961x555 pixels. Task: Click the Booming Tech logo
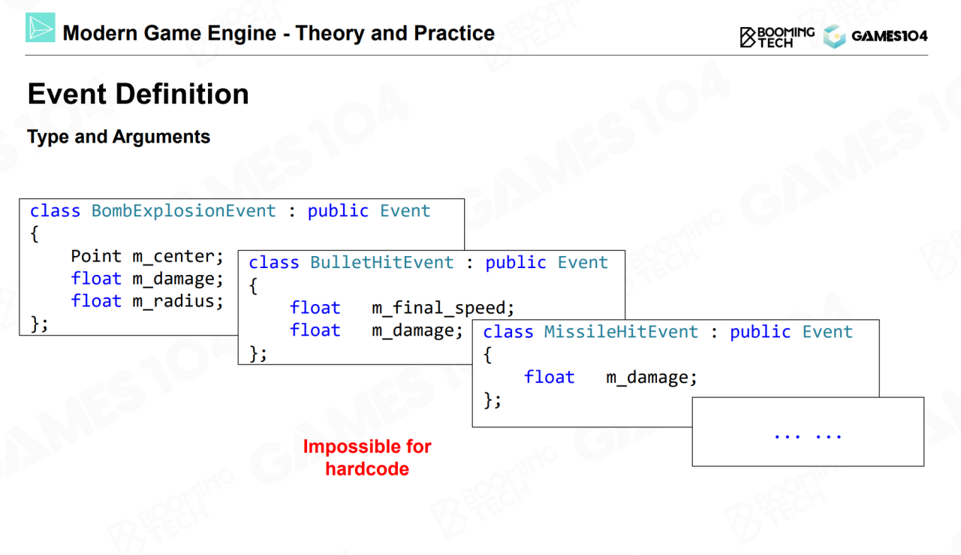pos(777,36)
